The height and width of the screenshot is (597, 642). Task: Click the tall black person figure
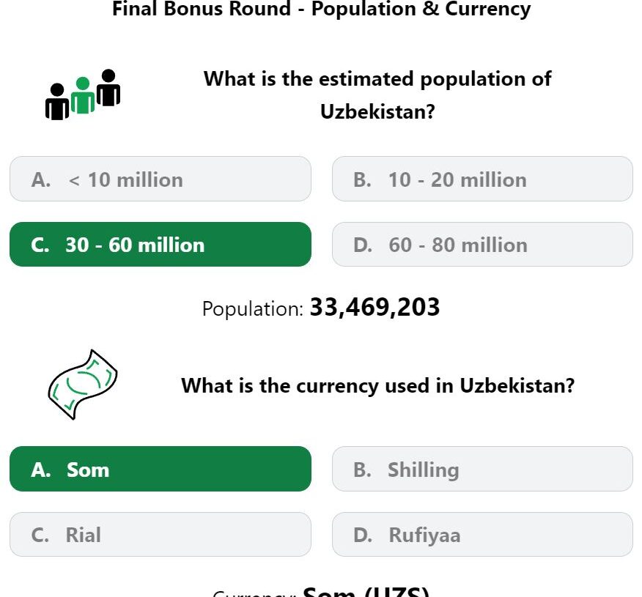[x=108, y=88]
